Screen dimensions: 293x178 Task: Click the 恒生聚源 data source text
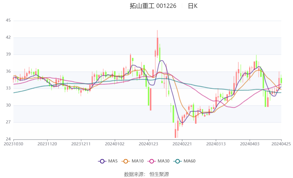159,174
